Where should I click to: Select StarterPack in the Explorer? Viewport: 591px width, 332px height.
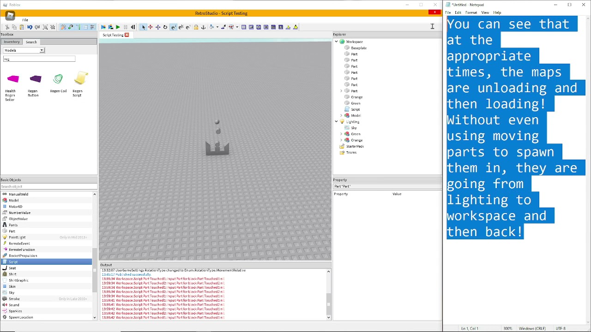[x=355, y=146]
